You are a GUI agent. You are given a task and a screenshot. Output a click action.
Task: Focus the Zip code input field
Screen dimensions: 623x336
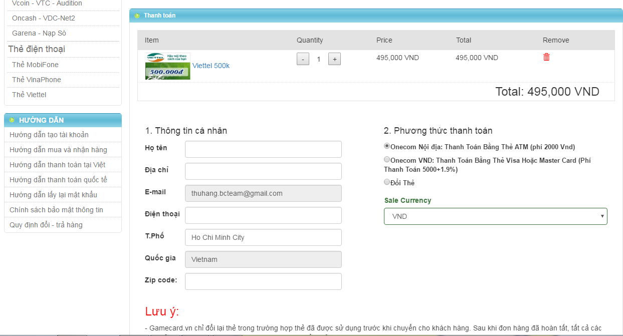[263, 281]
